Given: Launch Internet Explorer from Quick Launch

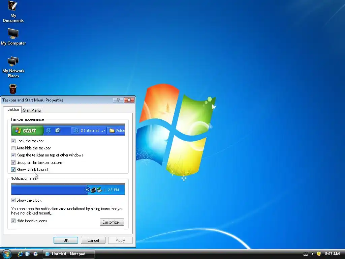Looking at the screenshot, I should (20, 254).
